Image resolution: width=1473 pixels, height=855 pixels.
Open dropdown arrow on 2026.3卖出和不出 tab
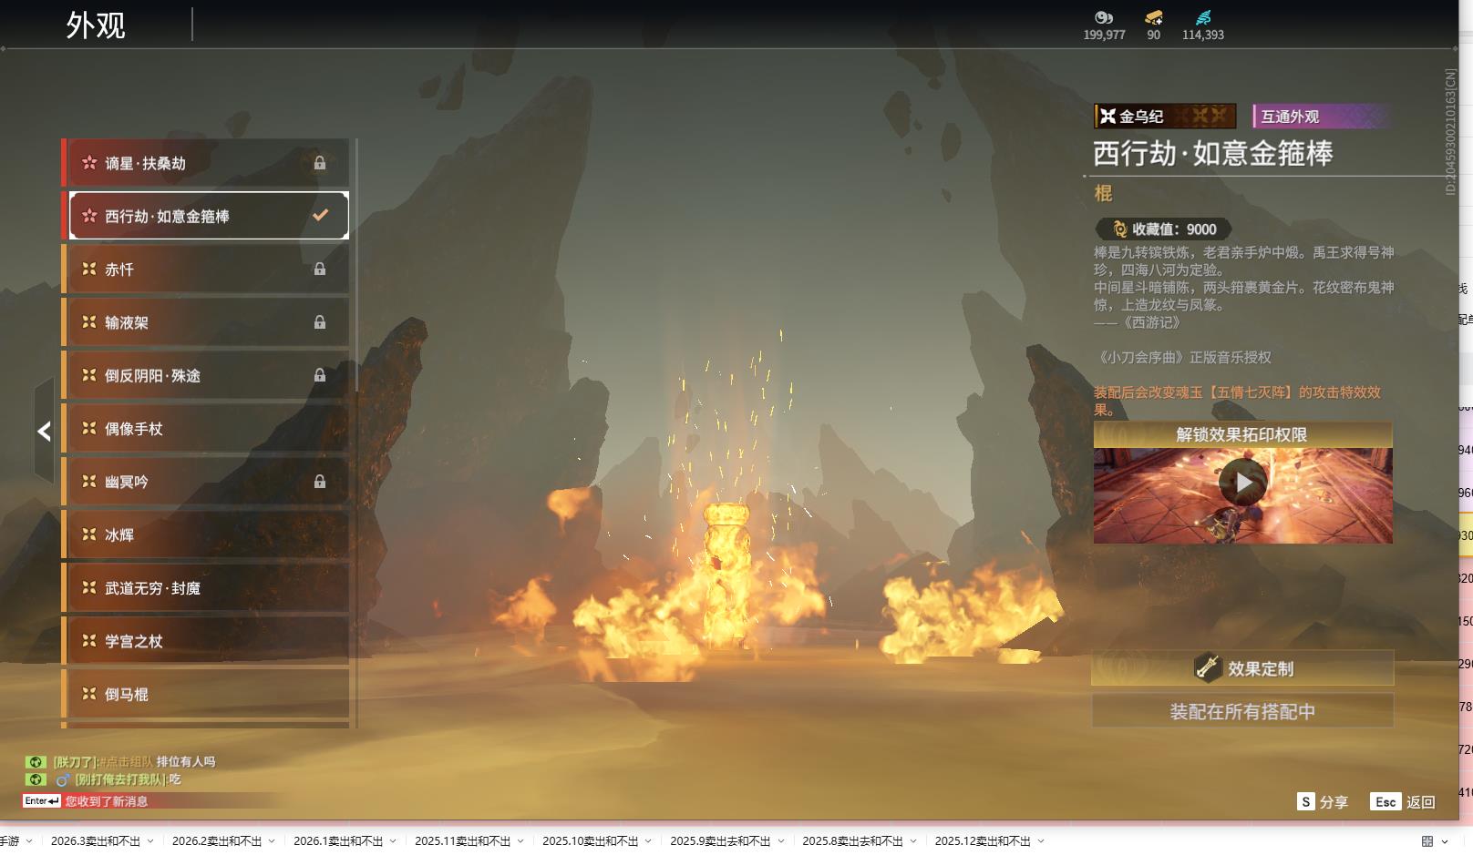pyautogui.click(x=150, y=841)
